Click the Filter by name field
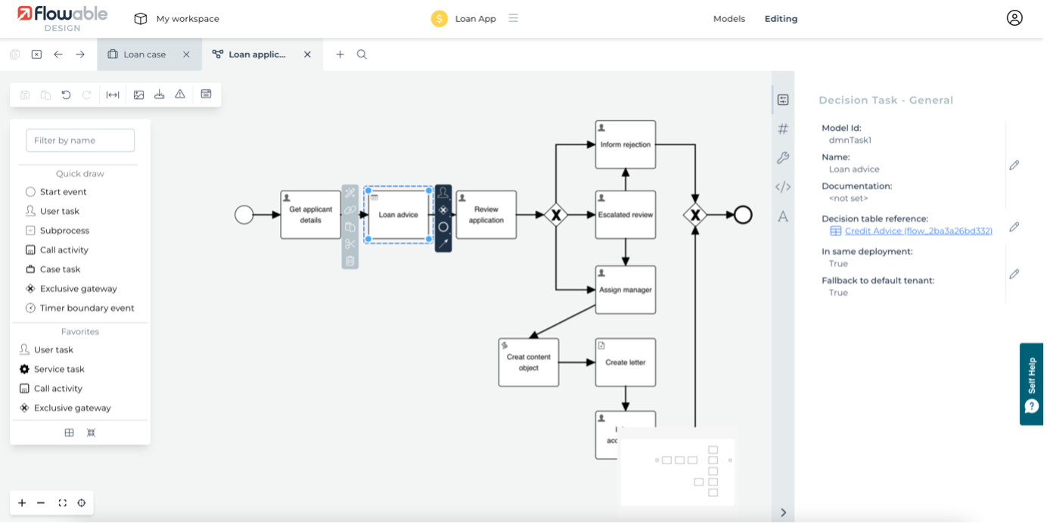The width and height of the screenshot is (1047, 524). (80, 140)
